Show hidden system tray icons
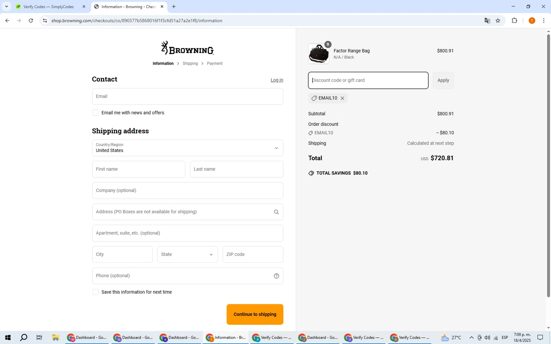The image size is (551, 344). point(471,338)
